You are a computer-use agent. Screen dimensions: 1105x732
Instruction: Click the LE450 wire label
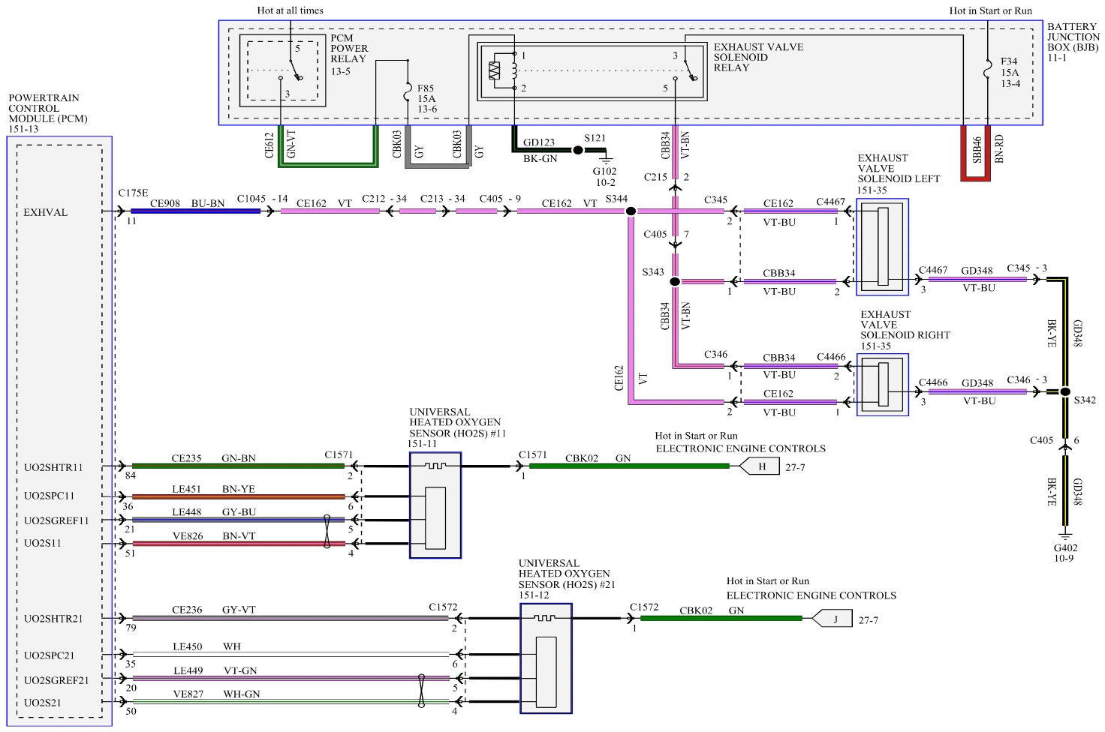pos(188,646)
